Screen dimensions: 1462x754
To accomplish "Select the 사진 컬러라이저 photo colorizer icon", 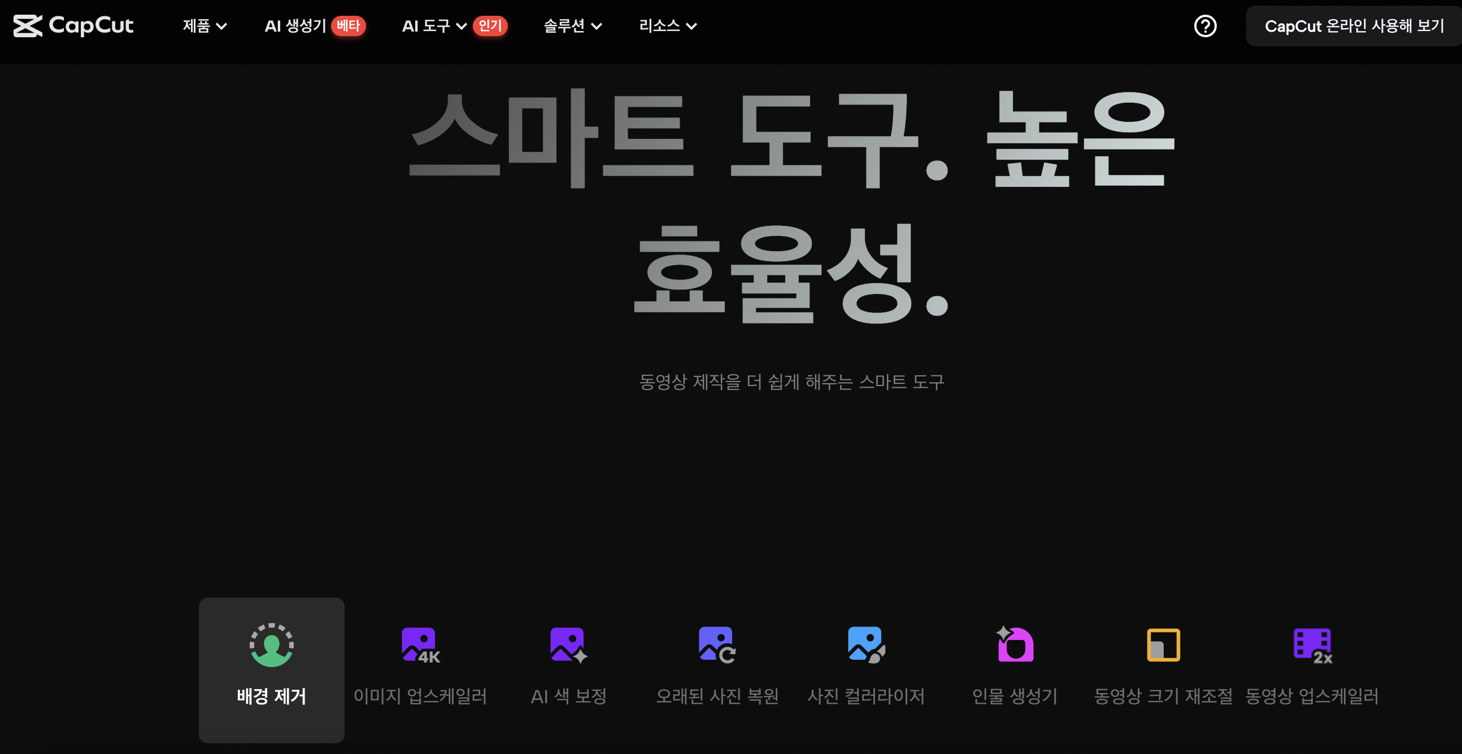I will [865, 645].
